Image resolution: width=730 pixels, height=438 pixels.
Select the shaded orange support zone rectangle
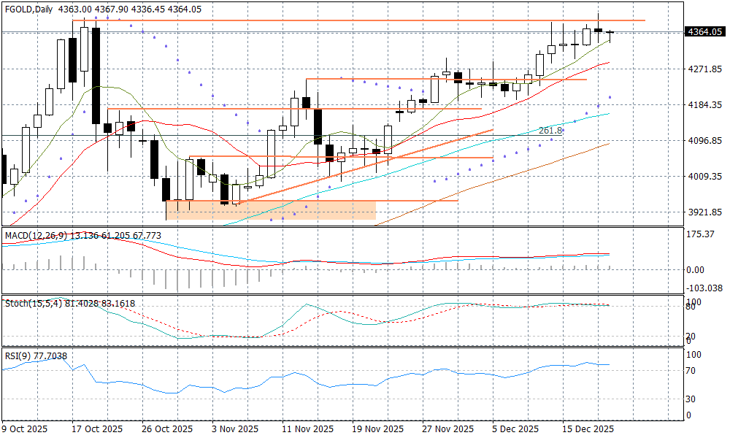pos(271,210)
